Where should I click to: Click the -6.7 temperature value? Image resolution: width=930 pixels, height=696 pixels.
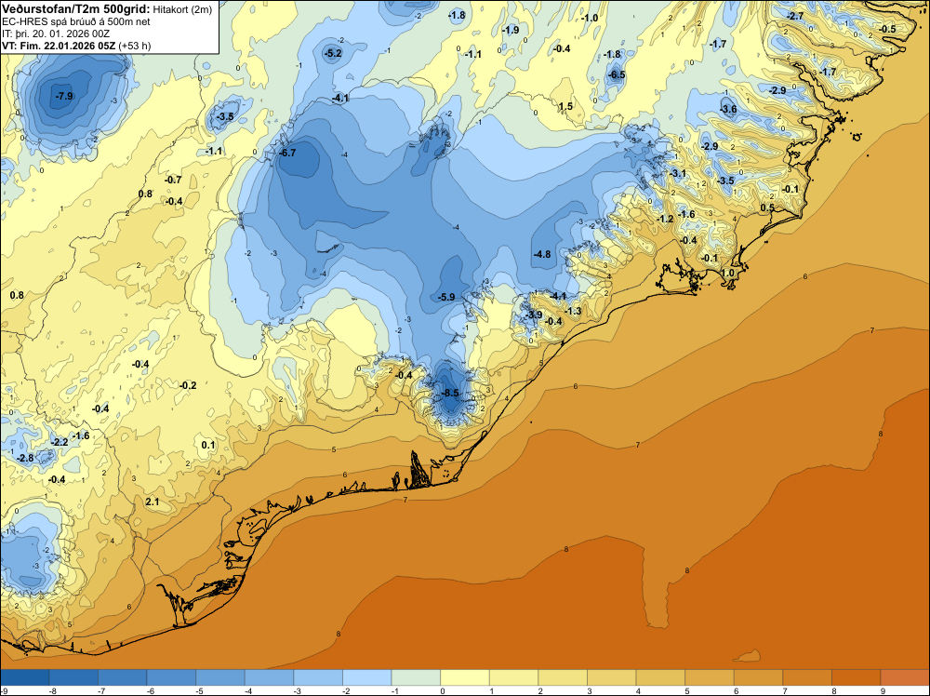(x=287, y=153)
